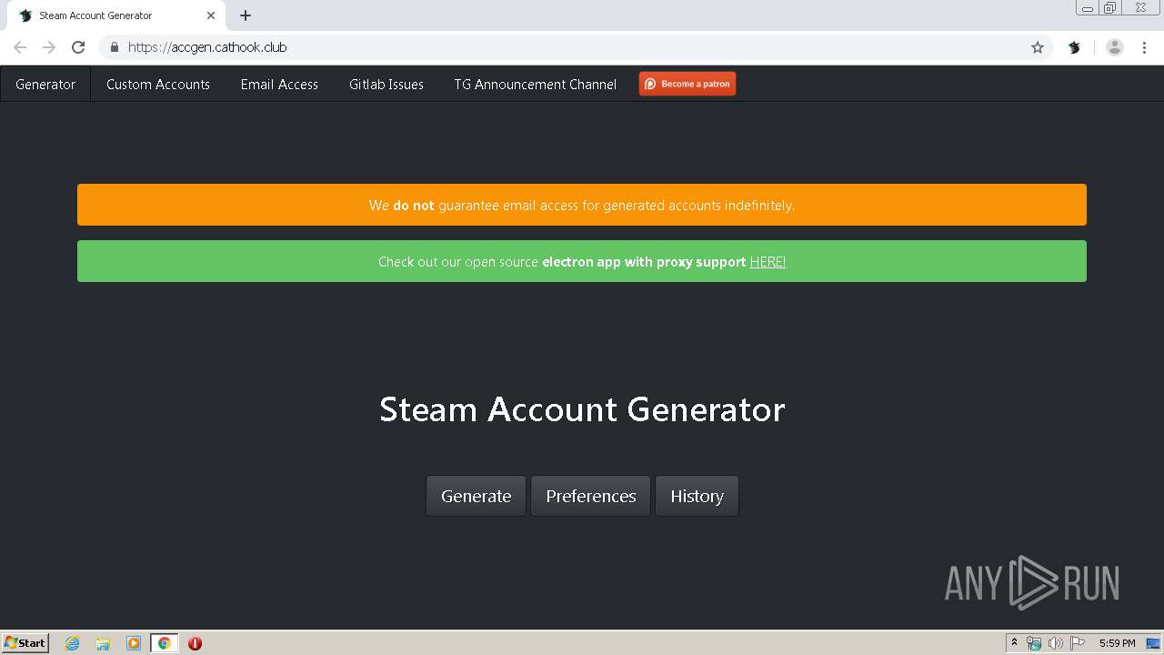Visit the Gitlab Issues link

386,84
